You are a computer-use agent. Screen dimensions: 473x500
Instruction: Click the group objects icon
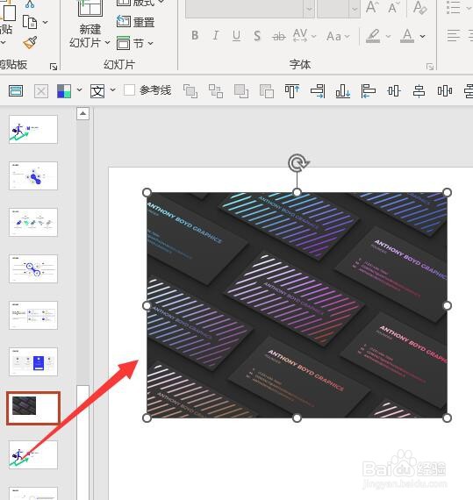click(x=190, y=91)
